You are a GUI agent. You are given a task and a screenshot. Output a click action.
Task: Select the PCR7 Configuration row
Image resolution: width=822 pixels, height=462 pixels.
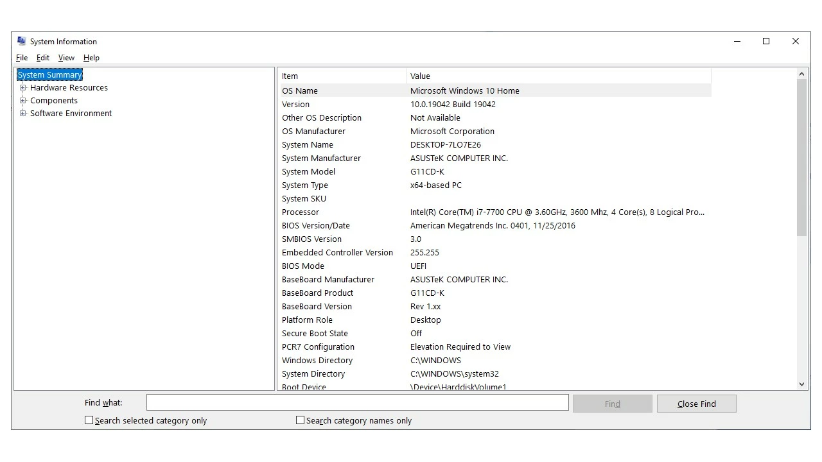point(495,346)
